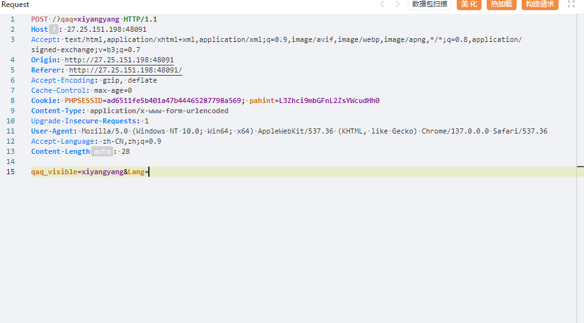
Task: Click the POST method text
Action: click(x=39, y=19)
